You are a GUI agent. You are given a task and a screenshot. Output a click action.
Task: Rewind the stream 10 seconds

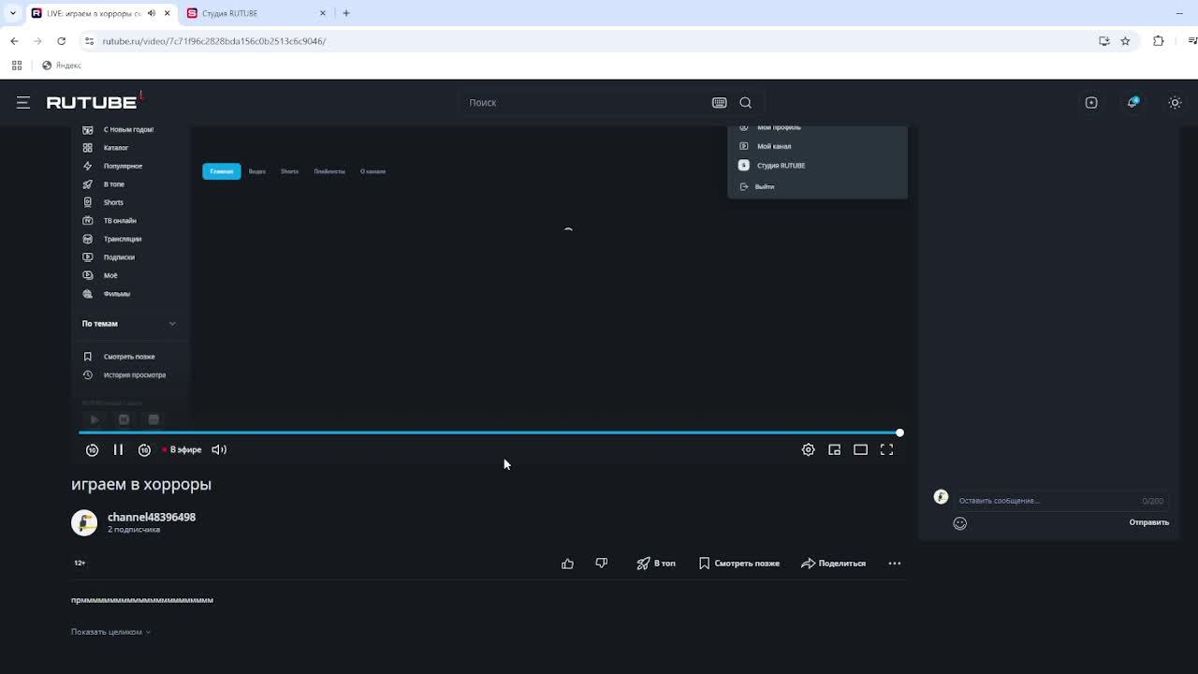click(x=92, y=450)
